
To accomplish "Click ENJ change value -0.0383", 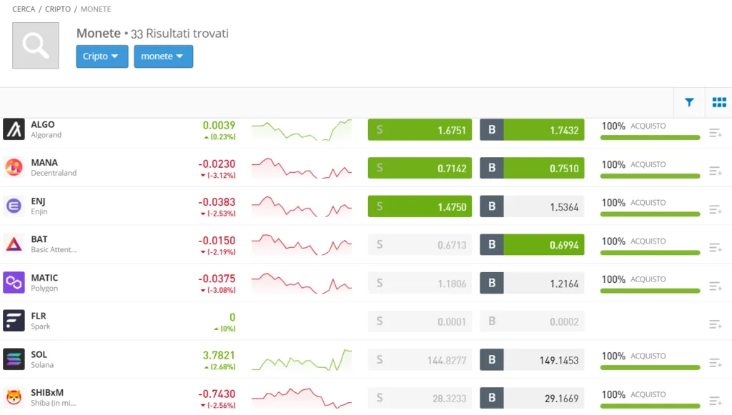I will [217, 202].
